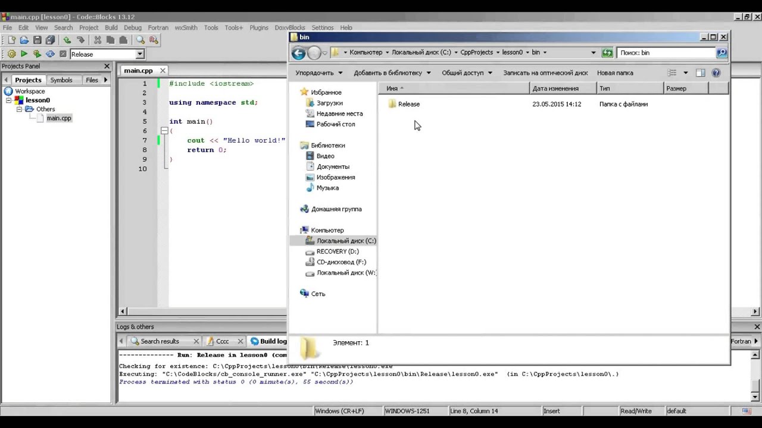762x428 pixels.
Task: Click the Copy toolbar icon
Action: 110,40
